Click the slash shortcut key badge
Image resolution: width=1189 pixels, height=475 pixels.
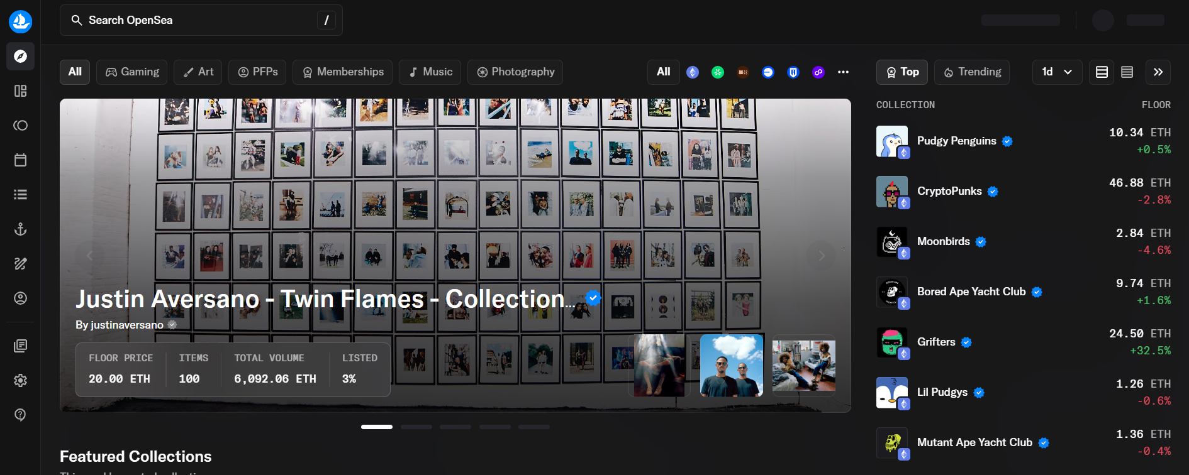[x=327, y=20]
